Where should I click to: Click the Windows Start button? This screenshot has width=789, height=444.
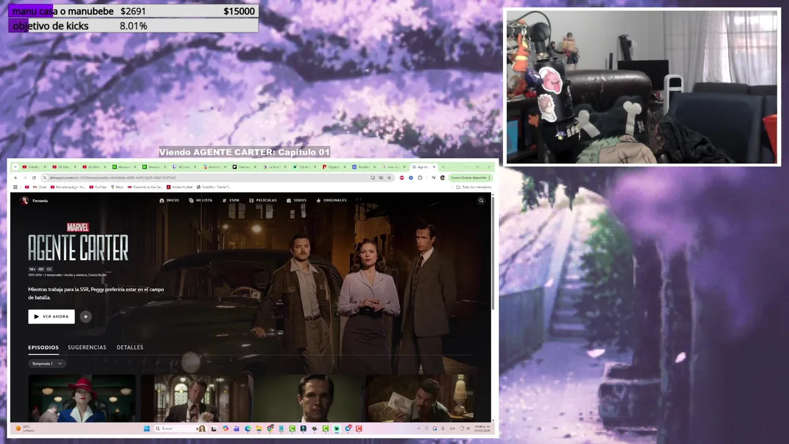(147, 429)
